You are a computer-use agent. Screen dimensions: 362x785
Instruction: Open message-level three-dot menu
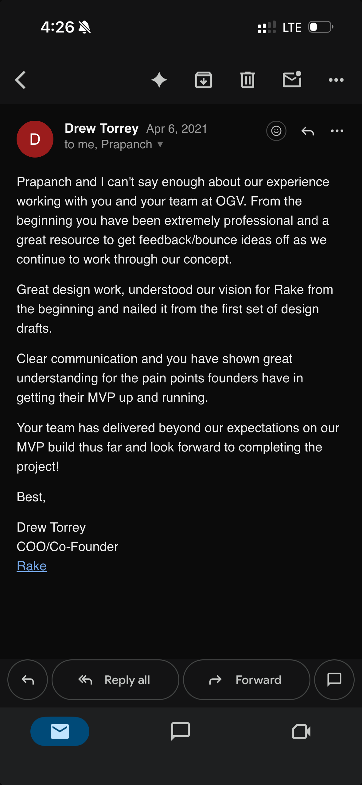click(337, 131)
